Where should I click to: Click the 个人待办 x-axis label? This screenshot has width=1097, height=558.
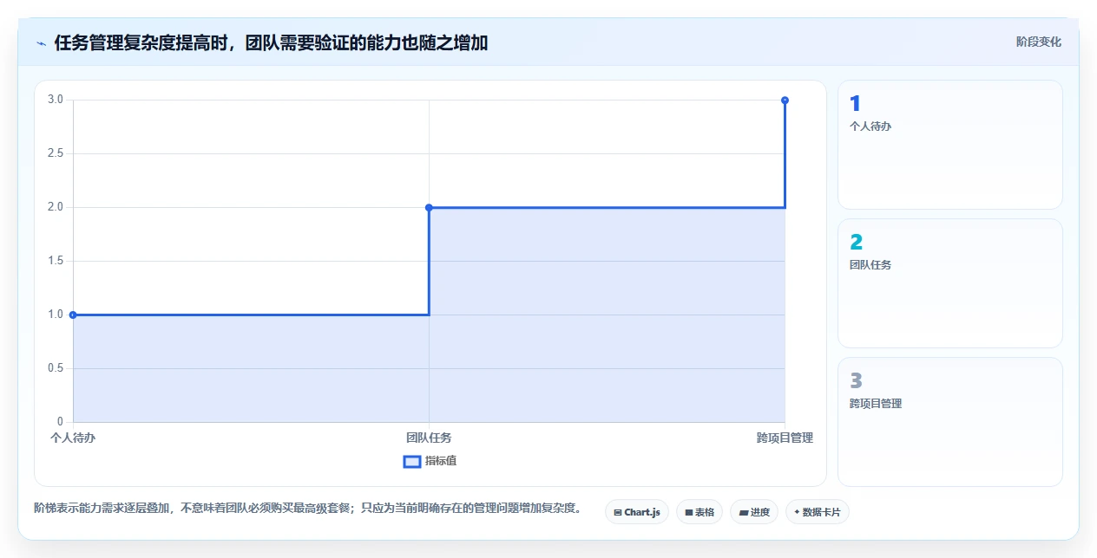tap(73, 438)
